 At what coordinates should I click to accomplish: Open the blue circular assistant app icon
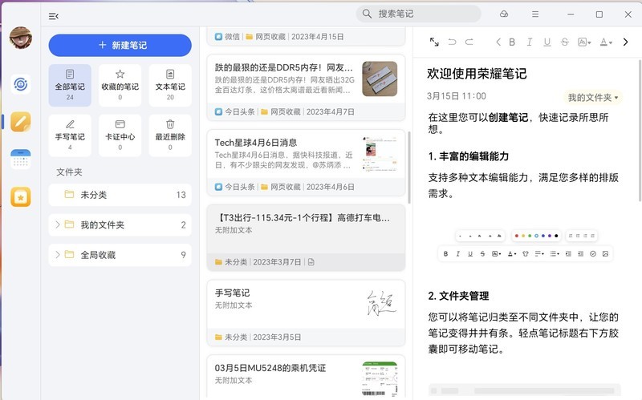tap(21, 84)
